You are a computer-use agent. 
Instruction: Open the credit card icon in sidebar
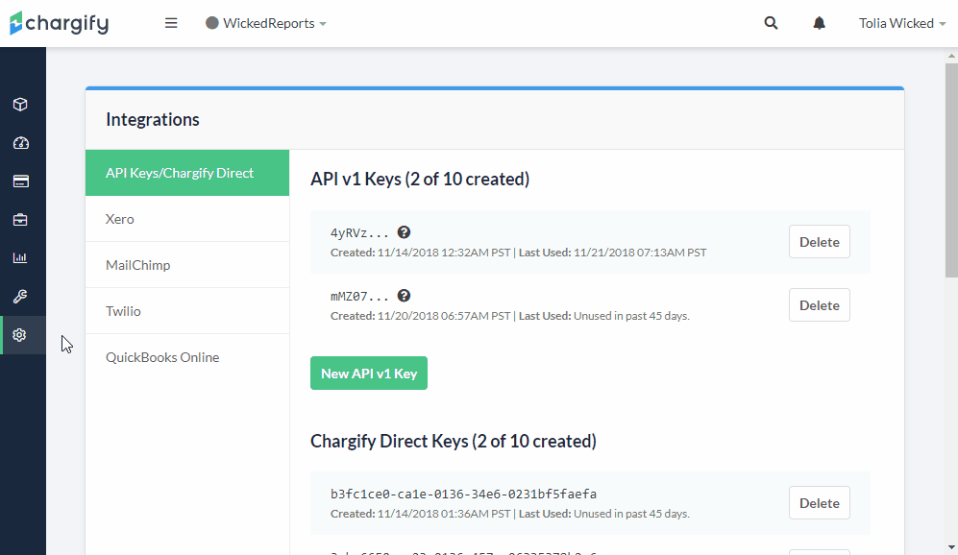point(21,181)
